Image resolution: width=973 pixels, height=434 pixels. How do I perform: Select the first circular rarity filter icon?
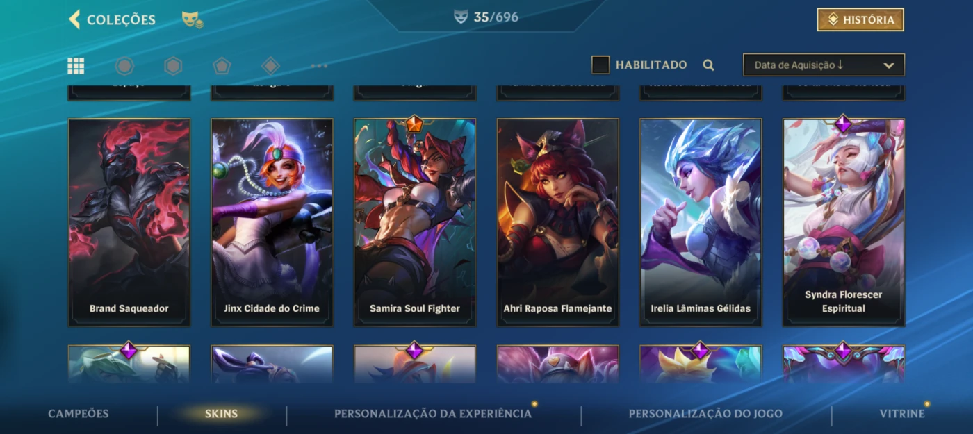[x=124, y=66]
